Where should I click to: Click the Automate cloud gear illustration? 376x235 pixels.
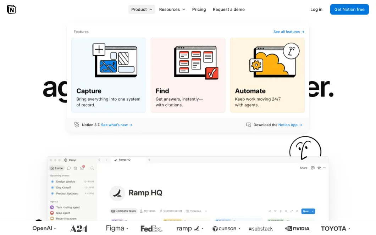(274, 60)
